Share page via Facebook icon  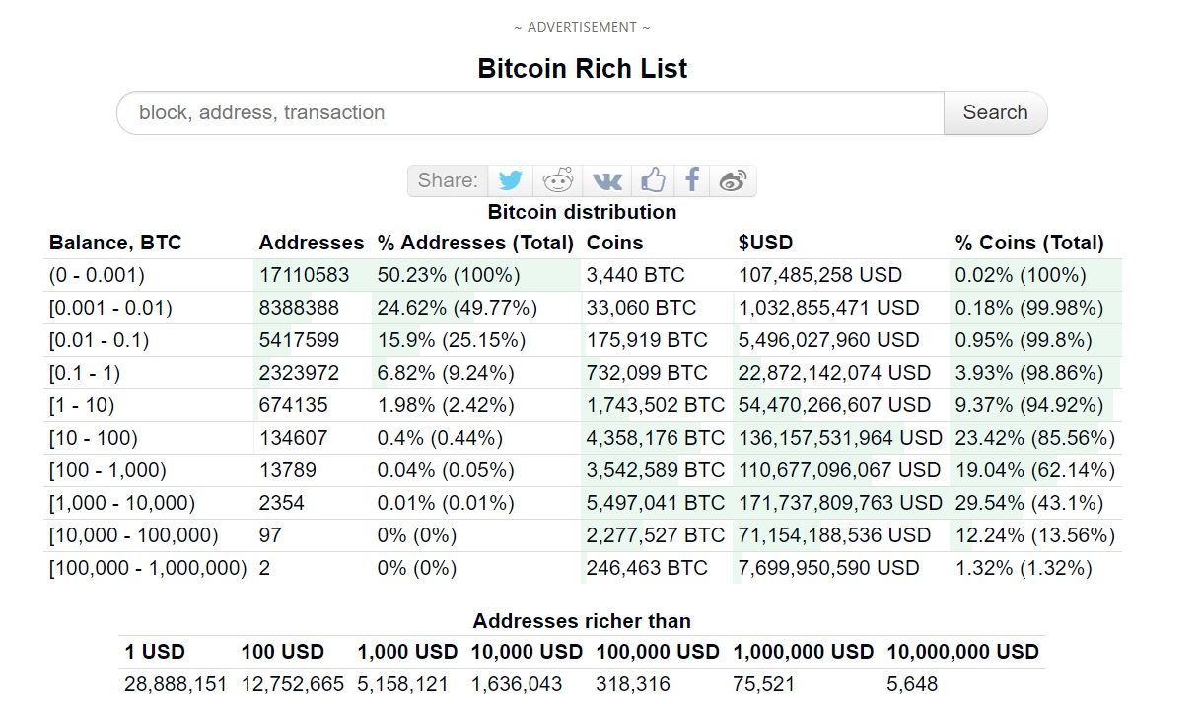(692, 180)
